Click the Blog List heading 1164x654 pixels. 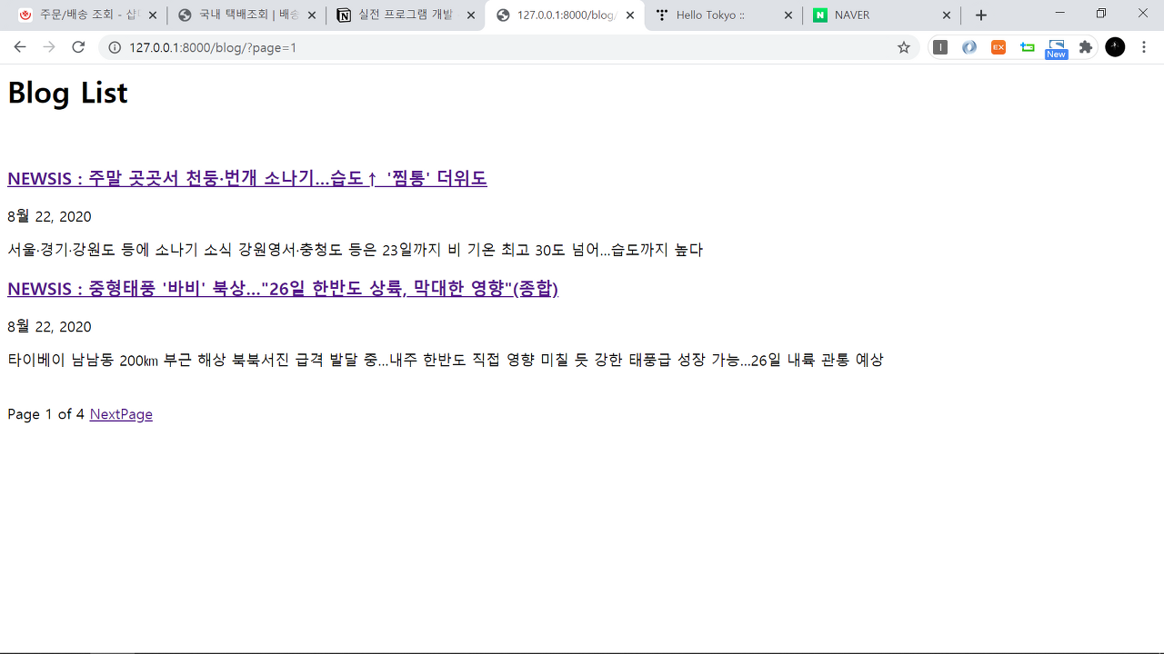pyautogui.click(x=67, y=93)
